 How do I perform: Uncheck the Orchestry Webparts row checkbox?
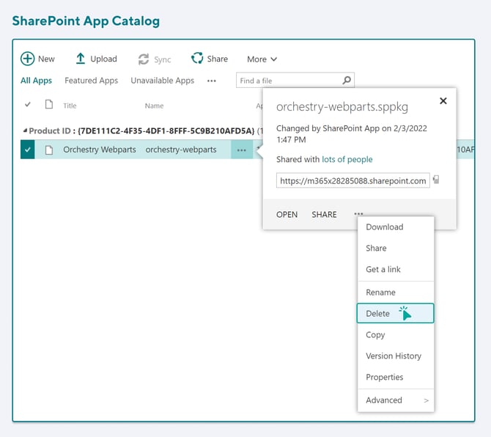coord(28,150)
